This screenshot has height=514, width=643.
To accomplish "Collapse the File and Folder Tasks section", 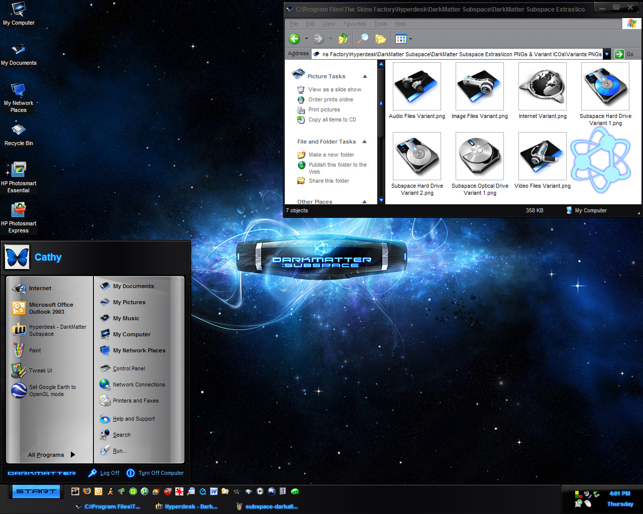I will click(x=365, y=142).
